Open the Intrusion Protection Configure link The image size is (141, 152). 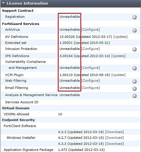[90, 49]
